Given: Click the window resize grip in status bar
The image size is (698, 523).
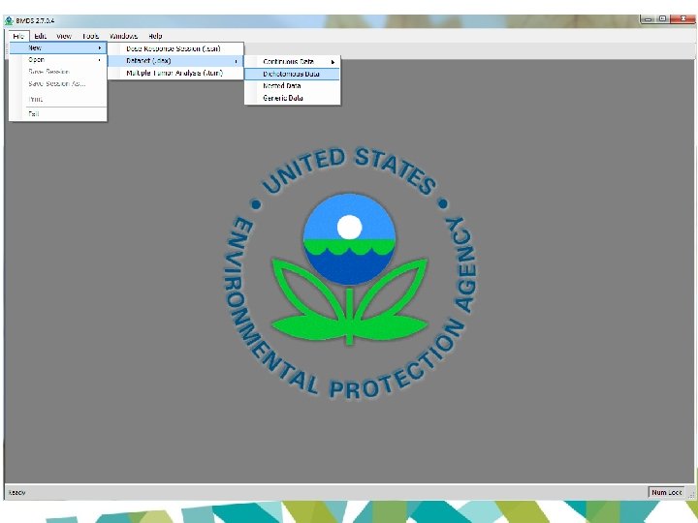Looking at the screenshot, I should pyautogui.click(x=691, y=494).
